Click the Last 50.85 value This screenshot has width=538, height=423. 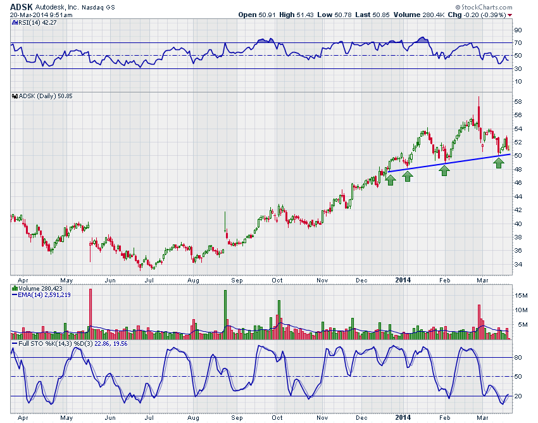[372, 15]
